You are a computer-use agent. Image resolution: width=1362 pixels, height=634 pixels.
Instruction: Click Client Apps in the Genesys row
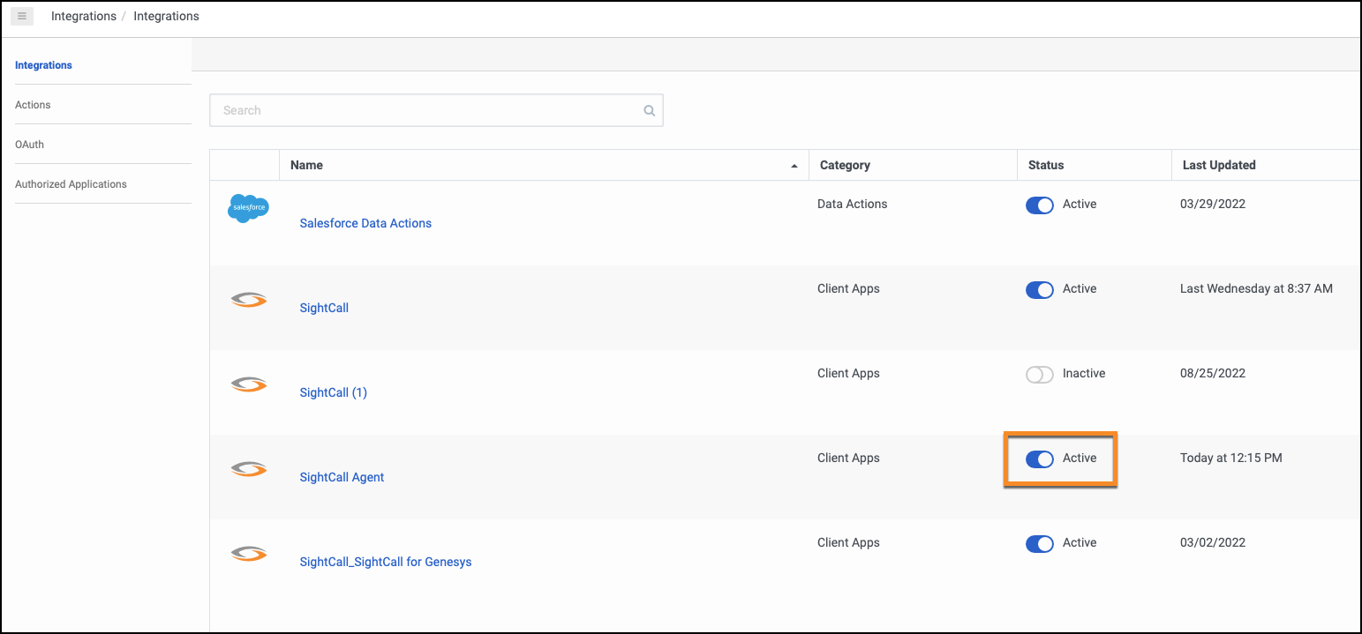848,542
